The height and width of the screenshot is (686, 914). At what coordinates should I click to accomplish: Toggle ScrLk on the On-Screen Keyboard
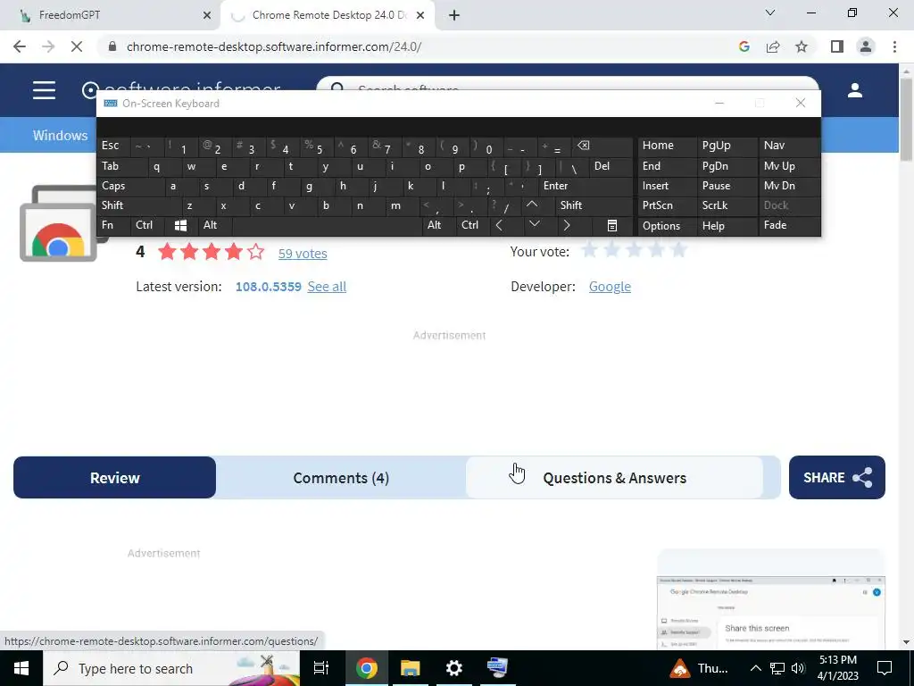[727, 205]
